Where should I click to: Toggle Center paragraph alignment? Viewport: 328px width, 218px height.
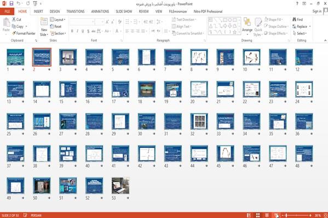pyautogui.click(x=133, y=31)
